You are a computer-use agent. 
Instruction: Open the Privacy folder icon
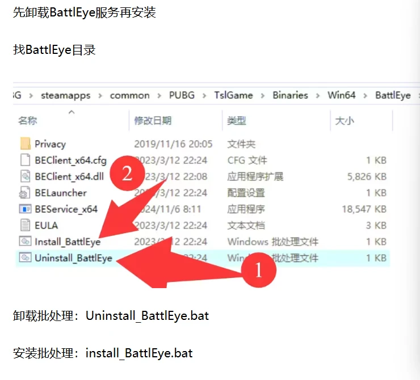point(25,144)
